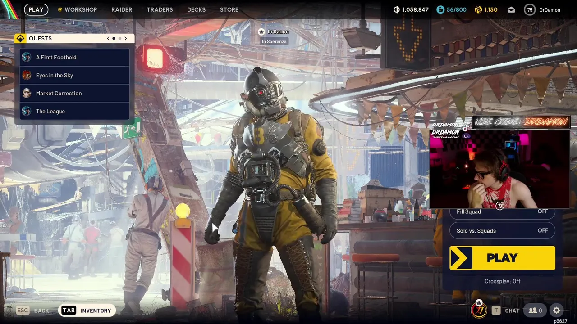Go to the Traders tab

160,9
